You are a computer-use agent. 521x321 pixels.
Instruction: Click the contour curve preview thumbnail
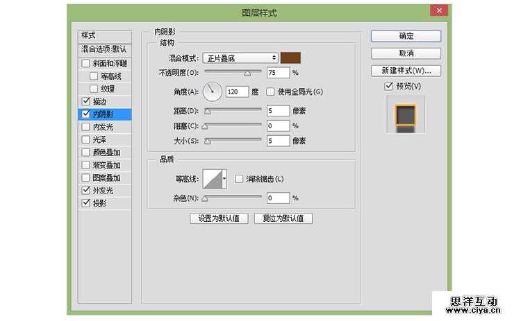coord(211,180)
